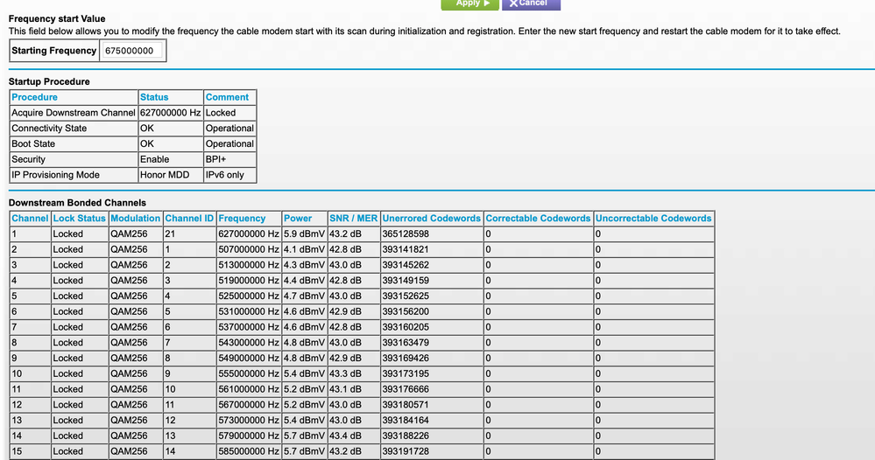
Task: Click unerrored codewords value 393180571
Action: click(406, 406)
